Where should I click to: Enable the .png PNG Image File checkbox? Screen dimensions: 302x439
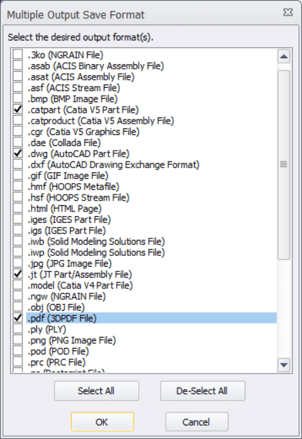[18, 340]
